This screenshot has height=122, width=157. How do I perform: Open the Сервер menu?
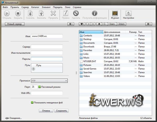tap(25, 7)
